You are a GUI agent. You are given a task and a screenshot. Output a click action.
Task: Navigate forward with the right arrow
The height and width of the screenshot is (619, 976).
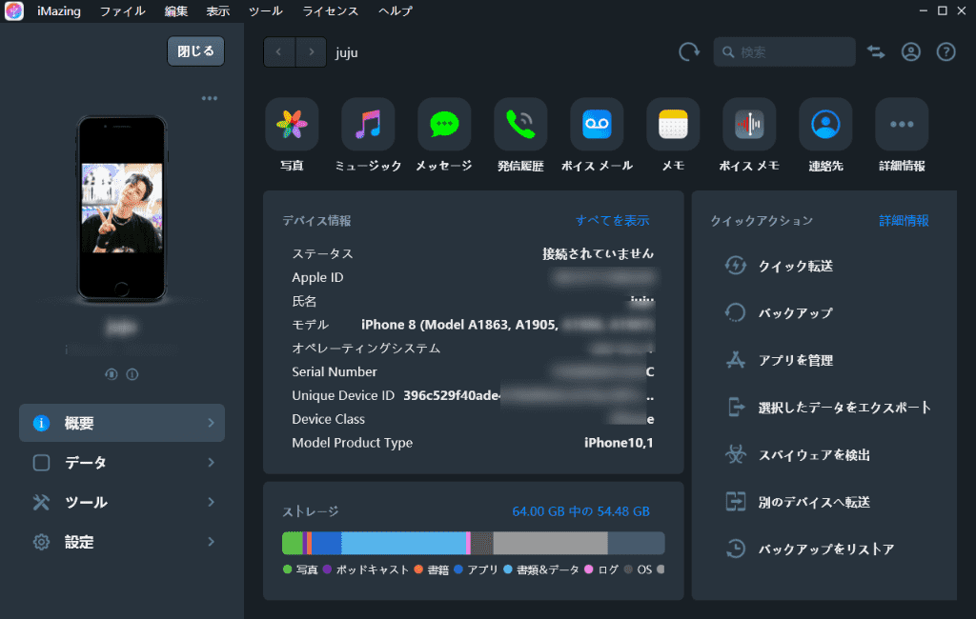(312, 52)
